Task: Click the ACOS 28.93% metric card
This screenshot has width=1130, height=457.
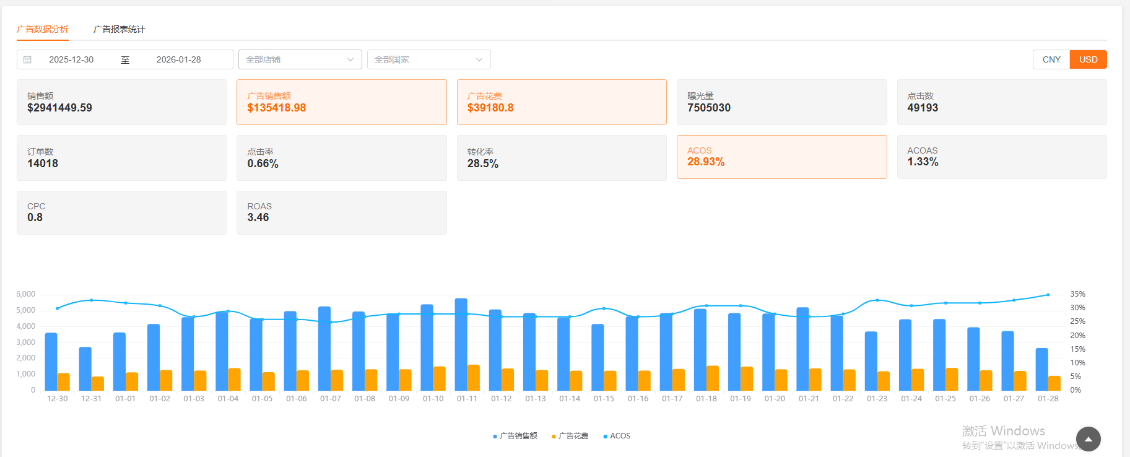Action: pyautogui.click(x=781, y=157)
